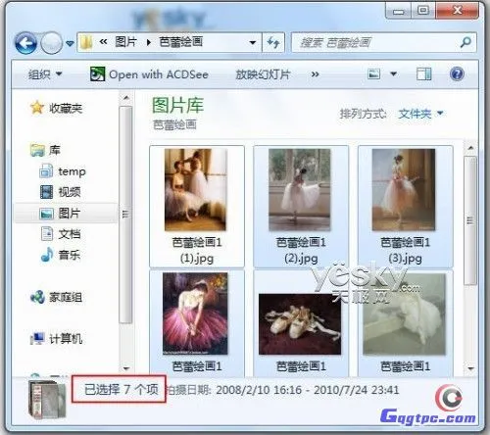Click the temp library icon
The height and width of the screenshot is (435, 490).
click(x=46, y=170)
